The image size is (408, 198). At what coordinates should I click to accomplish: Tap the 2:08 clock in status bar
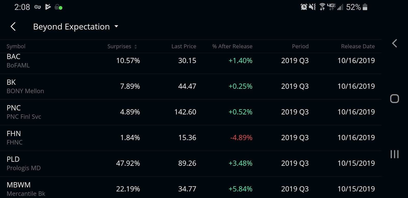(22, 7)
